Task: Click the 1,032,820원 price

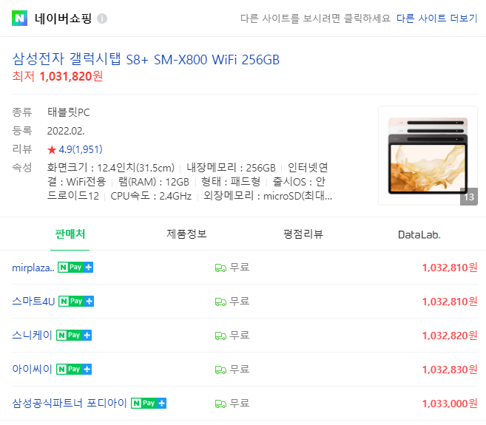Action: 450,336
